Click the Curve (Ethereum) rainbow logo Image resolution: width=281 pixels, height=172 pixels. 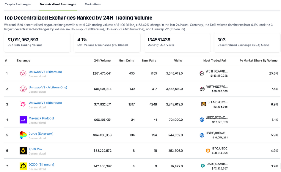point(23,135)
